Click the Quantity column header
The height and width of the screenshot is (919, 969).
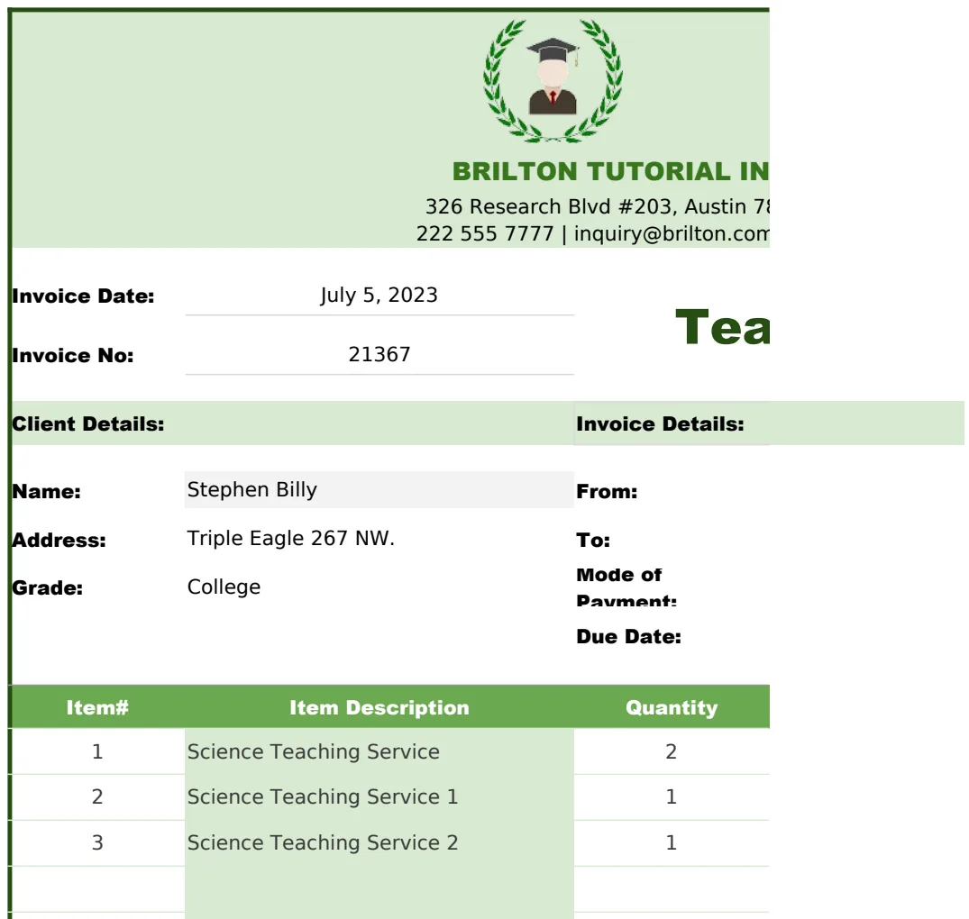(672, 707)
